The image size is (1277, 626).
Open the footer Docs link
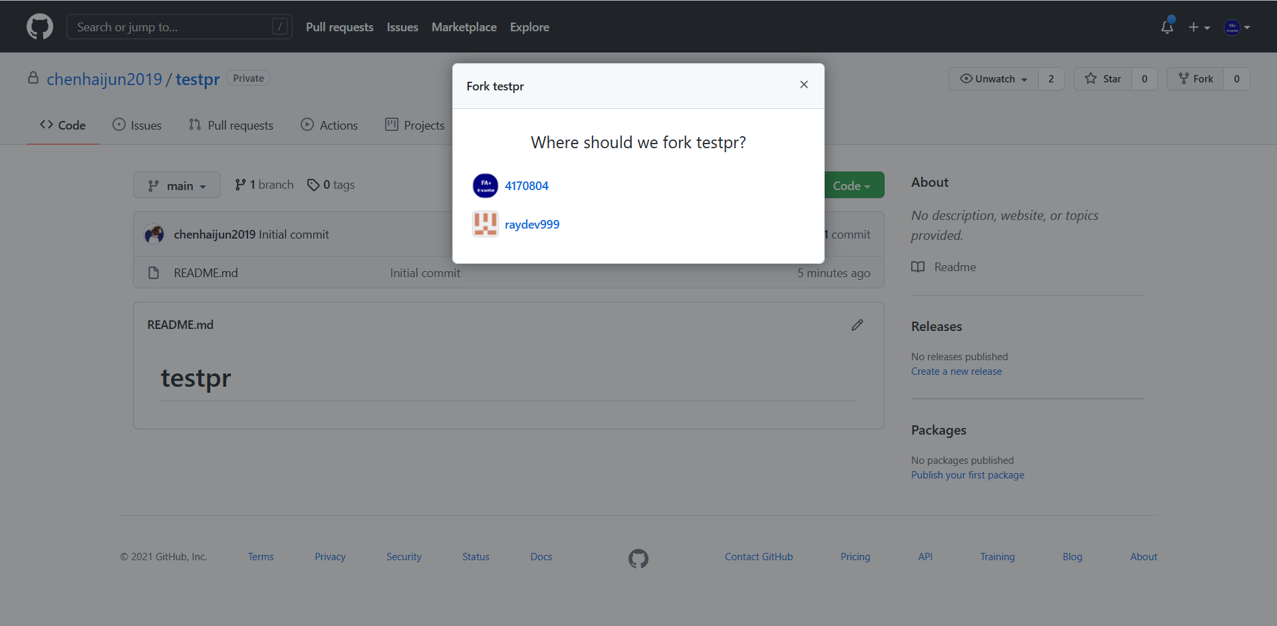(x=541, y=557)
